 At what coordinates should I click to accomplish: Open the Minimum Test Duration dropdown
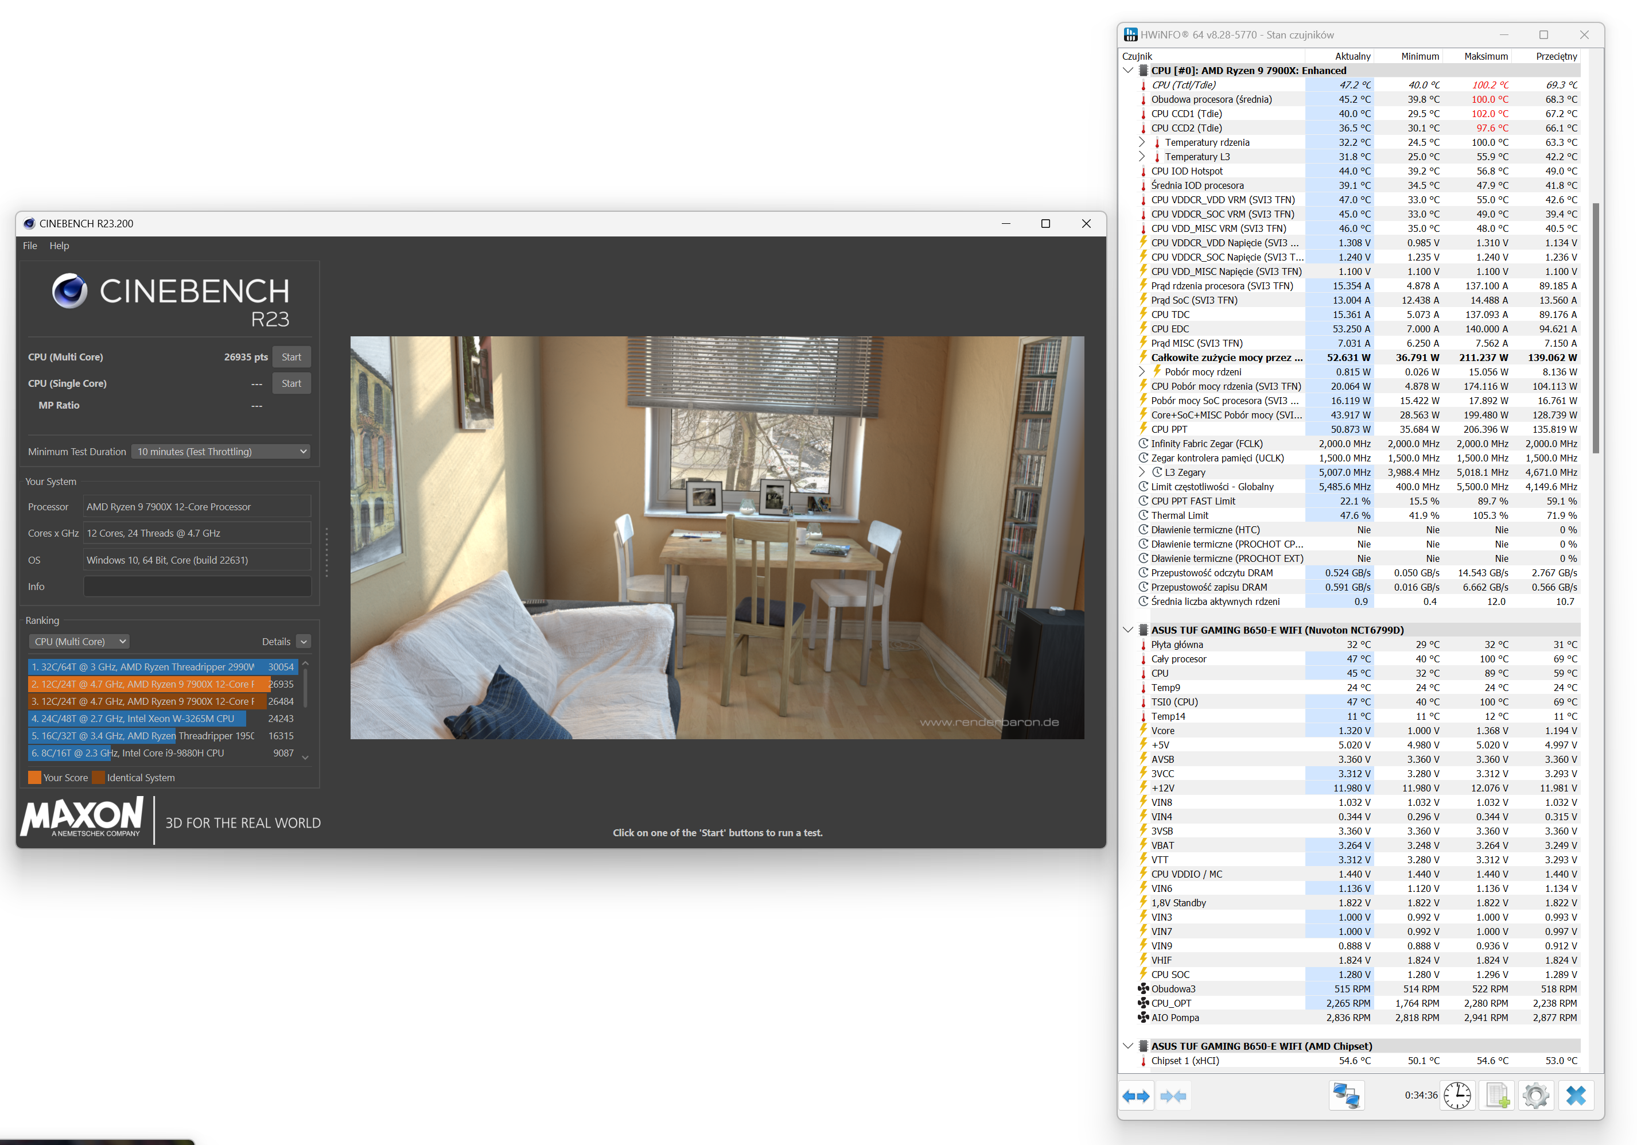221,451
